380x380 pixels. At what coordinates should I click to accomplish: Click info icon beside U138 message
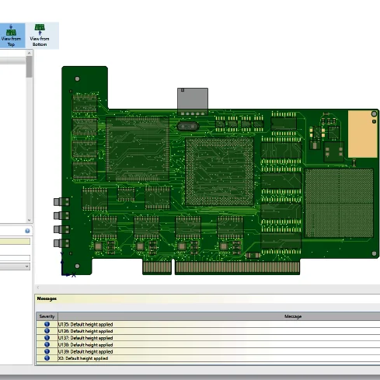pos(47,344)
